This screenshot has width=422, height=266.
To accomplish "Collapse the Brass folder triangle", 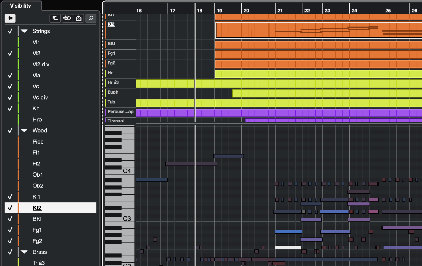I will 24,252.
